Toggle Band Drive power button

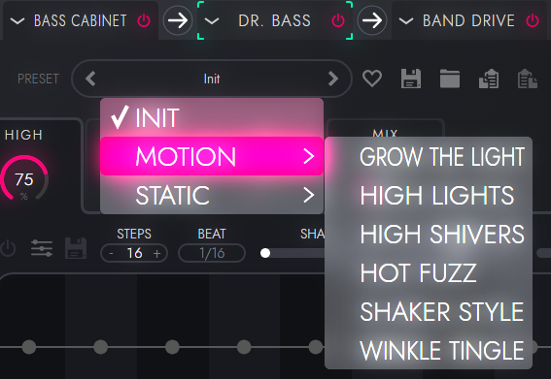533,20
